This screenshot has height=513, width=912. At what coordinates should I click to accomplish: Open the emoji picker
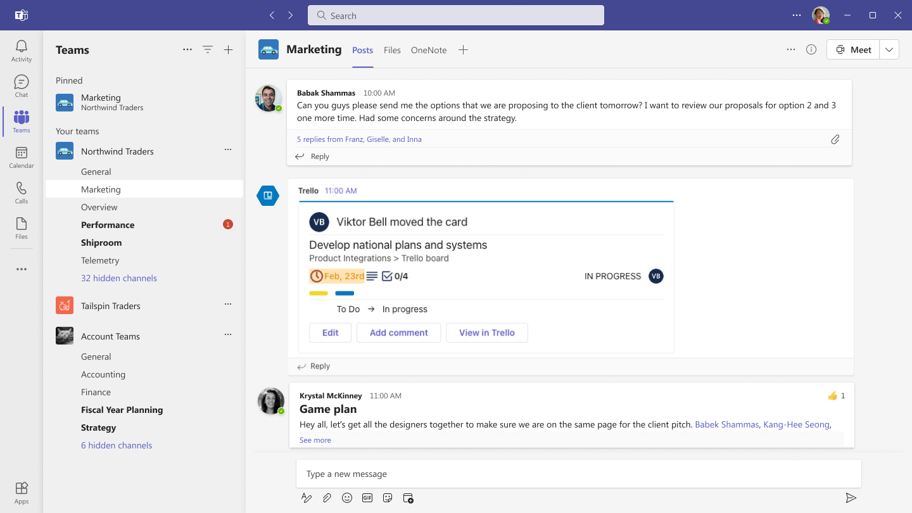[x=347, y=498]
